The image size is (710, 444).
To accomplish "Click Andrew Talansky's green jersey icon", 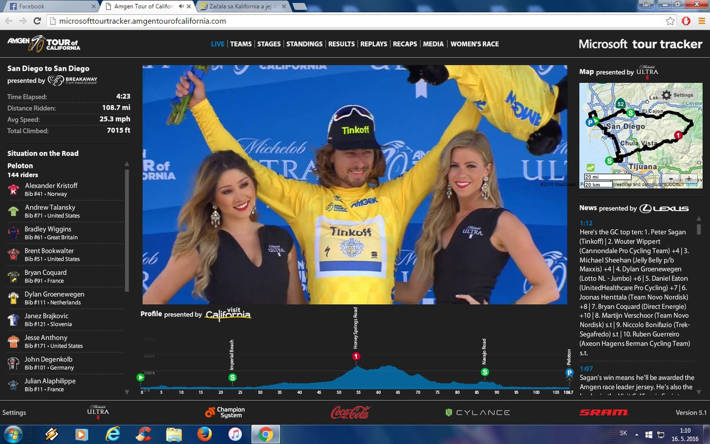I will [x=13, y=211].
